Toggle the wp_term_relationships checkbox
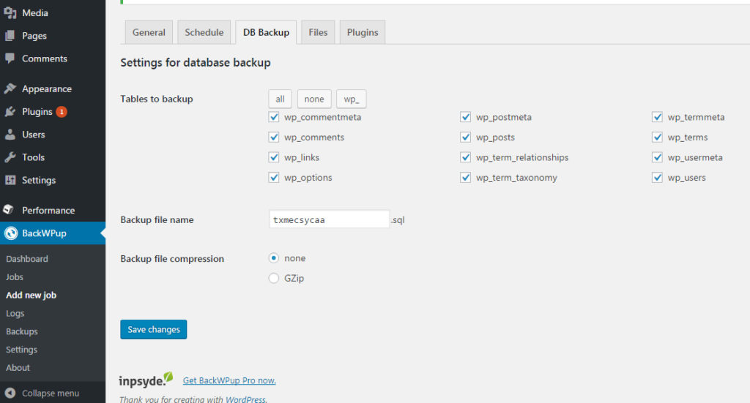Image resolution: width=750 pixels, height=403 pixels. pos(465,157)
